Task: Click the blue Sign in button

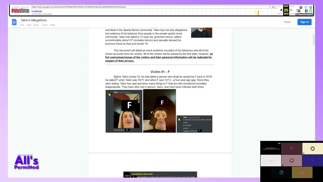Action: coord(304,22)
